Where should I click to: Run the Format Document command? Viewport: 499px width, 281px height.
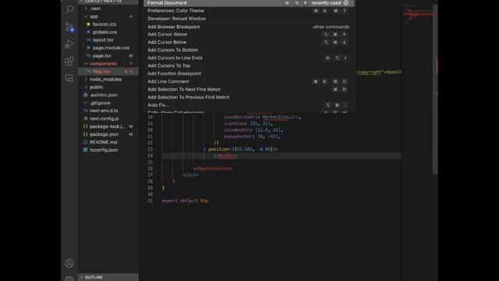pos(249,3)
